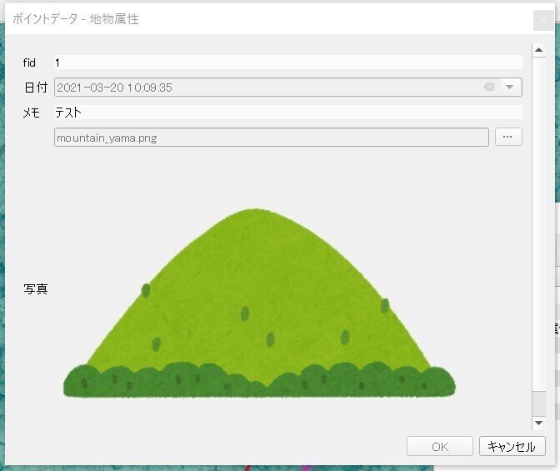Click the キャンセル button

click(512, 446)
